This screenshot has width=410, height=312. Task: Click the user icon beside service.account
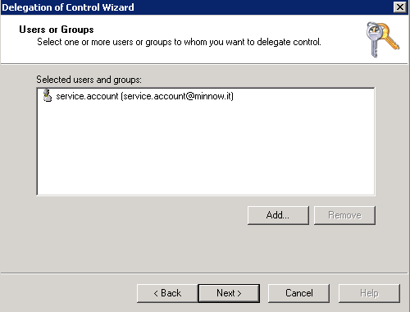pos(48,96)
